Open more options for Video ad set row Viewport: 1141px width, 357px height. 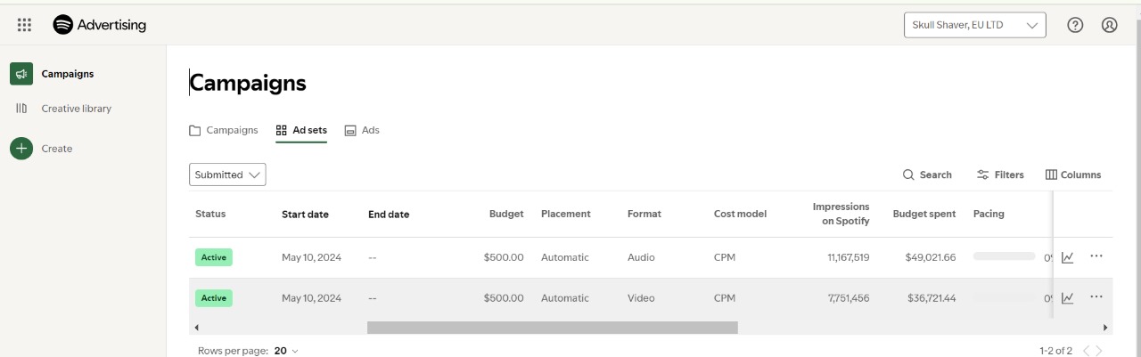tap(1096, 297)
